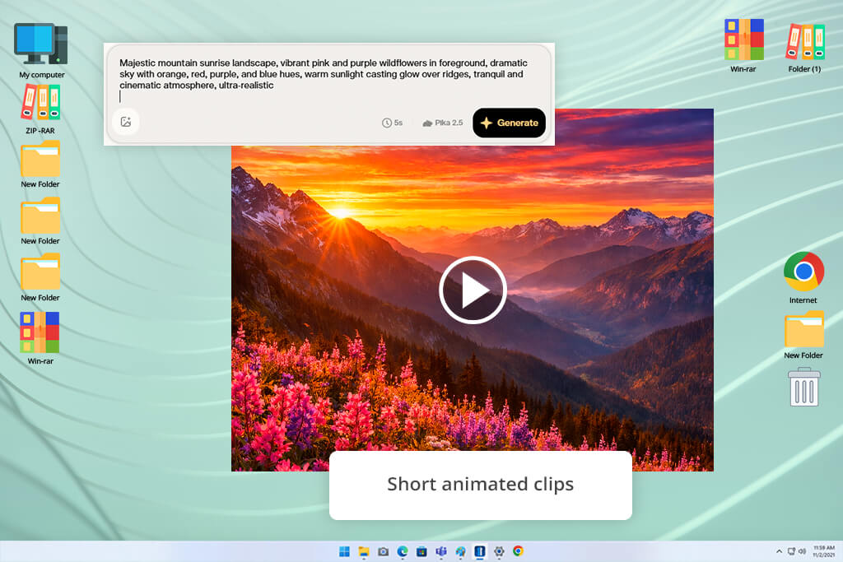Viewport: 843px width, 562px height.
Task: Select the Folder (1) desktop icon
Action: point(805,47)
